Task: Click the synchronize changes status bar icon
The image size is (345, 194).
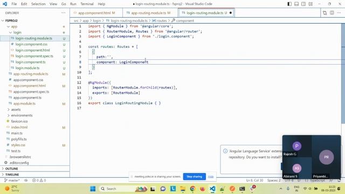Action: coord(26,181)
